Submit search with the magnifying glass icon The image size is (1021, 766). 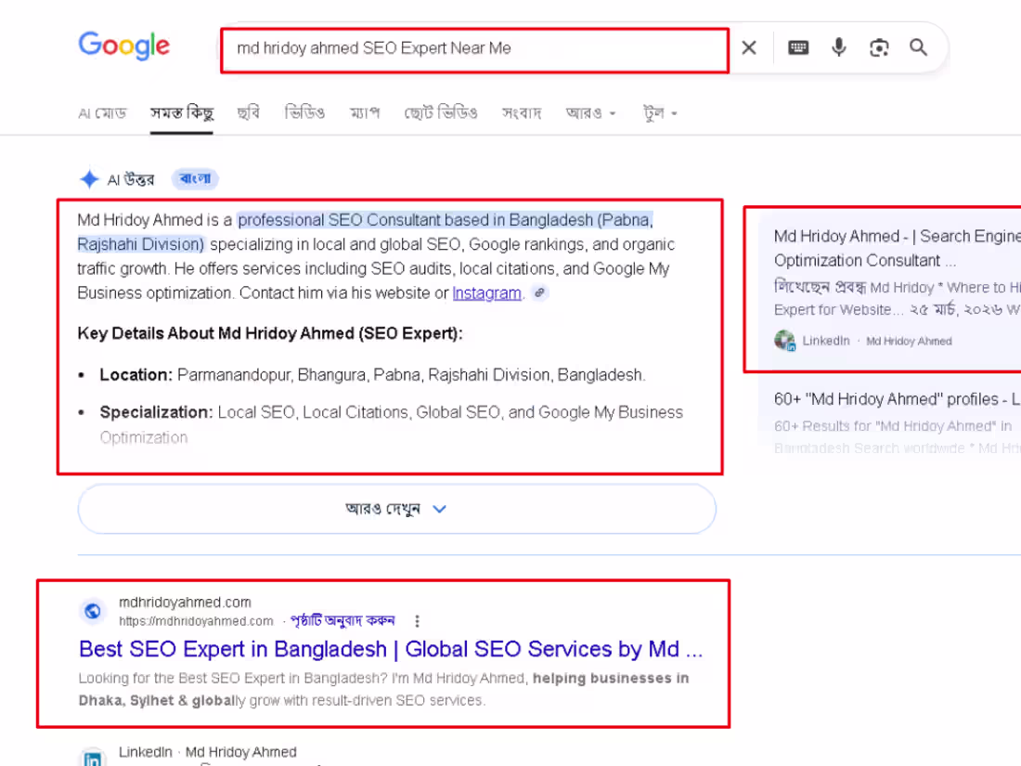[918, 47]
